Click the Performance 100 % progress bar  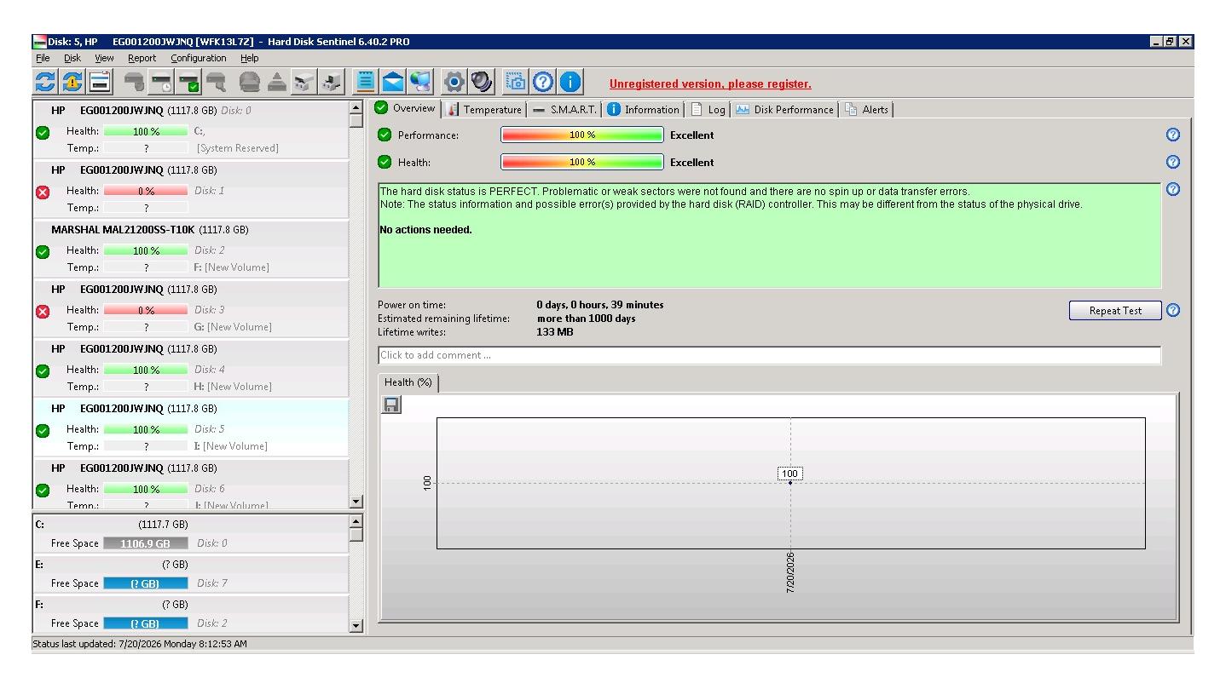coord(581,135)
